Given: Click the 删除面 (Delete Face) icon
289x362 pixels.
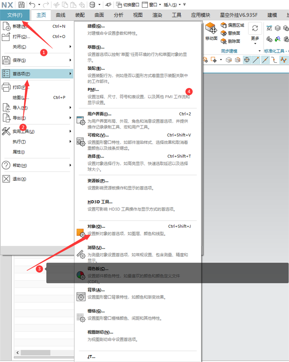Looking at the screenshot, I should [x=223, y=41].
